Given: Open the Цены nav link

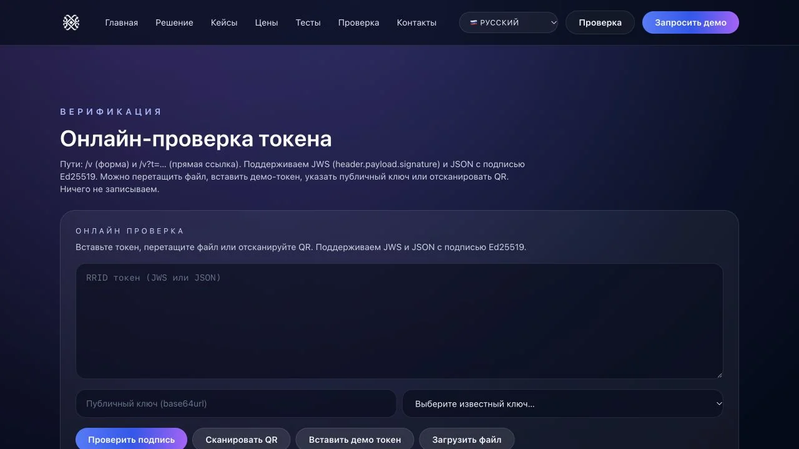Looking at the screenshot, I should (267, 22).
